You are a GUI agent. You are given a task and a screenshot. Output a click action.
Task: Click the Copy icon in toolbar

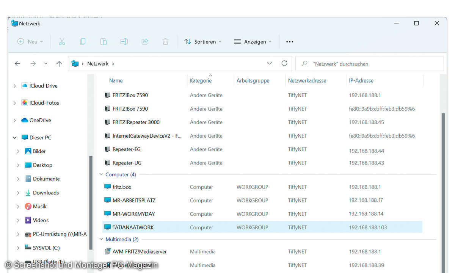(83, 42)
